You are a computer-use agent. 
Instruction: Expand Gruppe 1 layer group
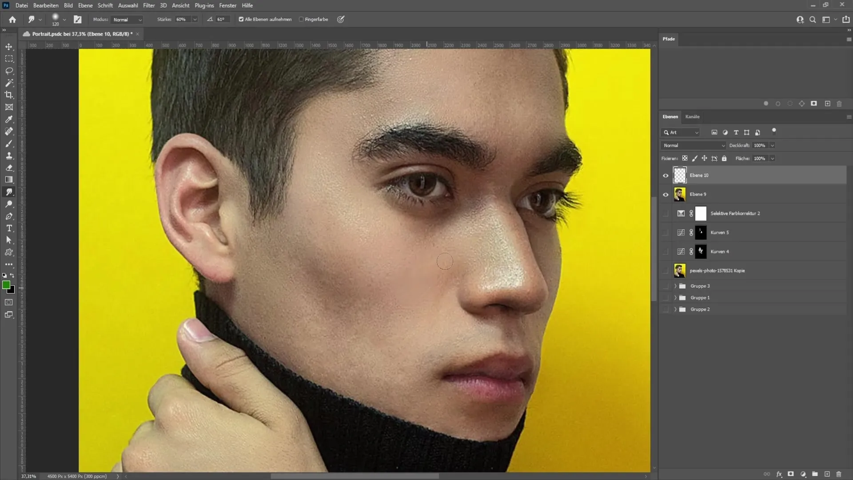[675, 297]
